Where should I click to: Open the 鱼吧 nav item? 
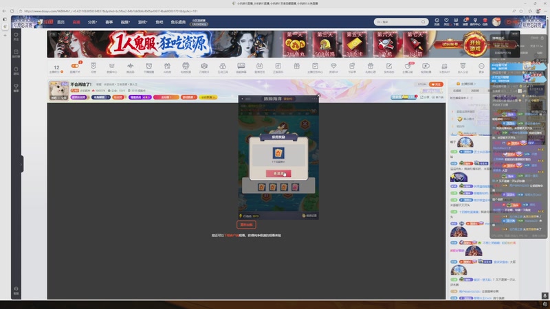point(159,22)
